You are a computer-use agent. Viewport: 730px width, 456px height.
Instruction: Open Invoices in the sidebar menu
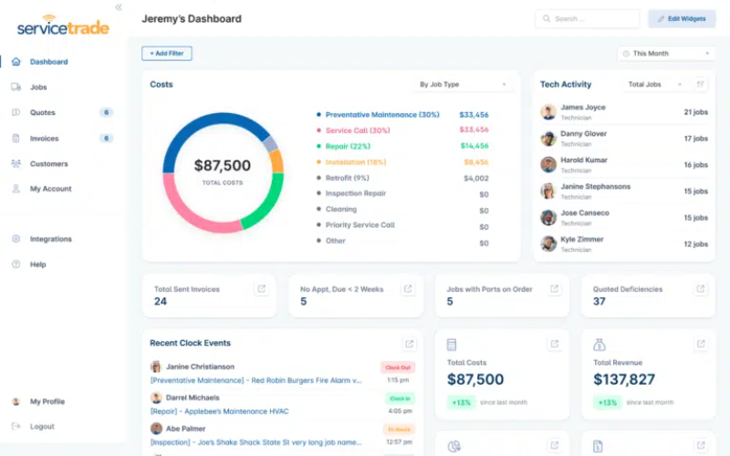click(44, 139)
